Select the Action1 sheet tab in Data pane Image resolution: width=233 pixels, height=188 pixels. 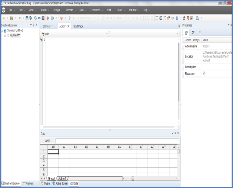pyautogui.click(x=62, y=179)
